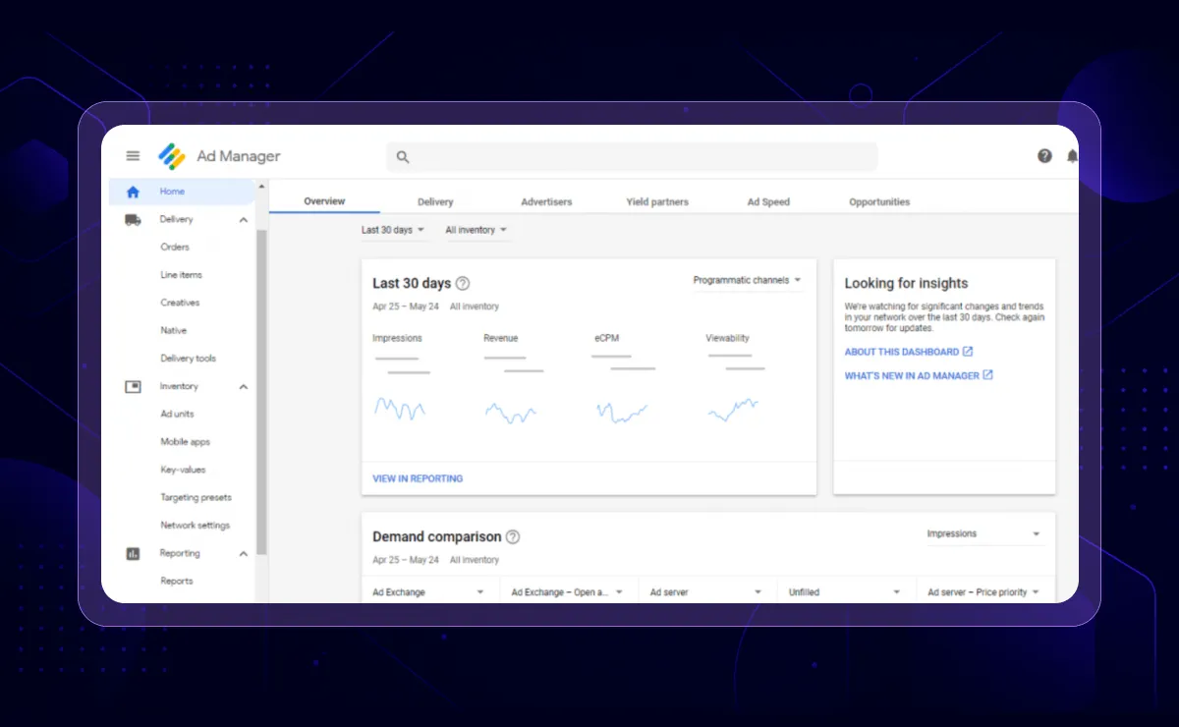Open Targeting presets in the sidebar
The image size is (1179, 727).
pyautogui.click(x=195, y=498)
